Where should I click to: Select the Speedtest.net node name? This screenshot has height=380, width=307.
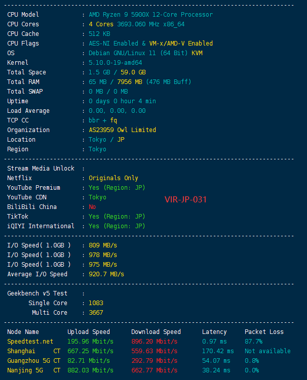pos(30,342)
